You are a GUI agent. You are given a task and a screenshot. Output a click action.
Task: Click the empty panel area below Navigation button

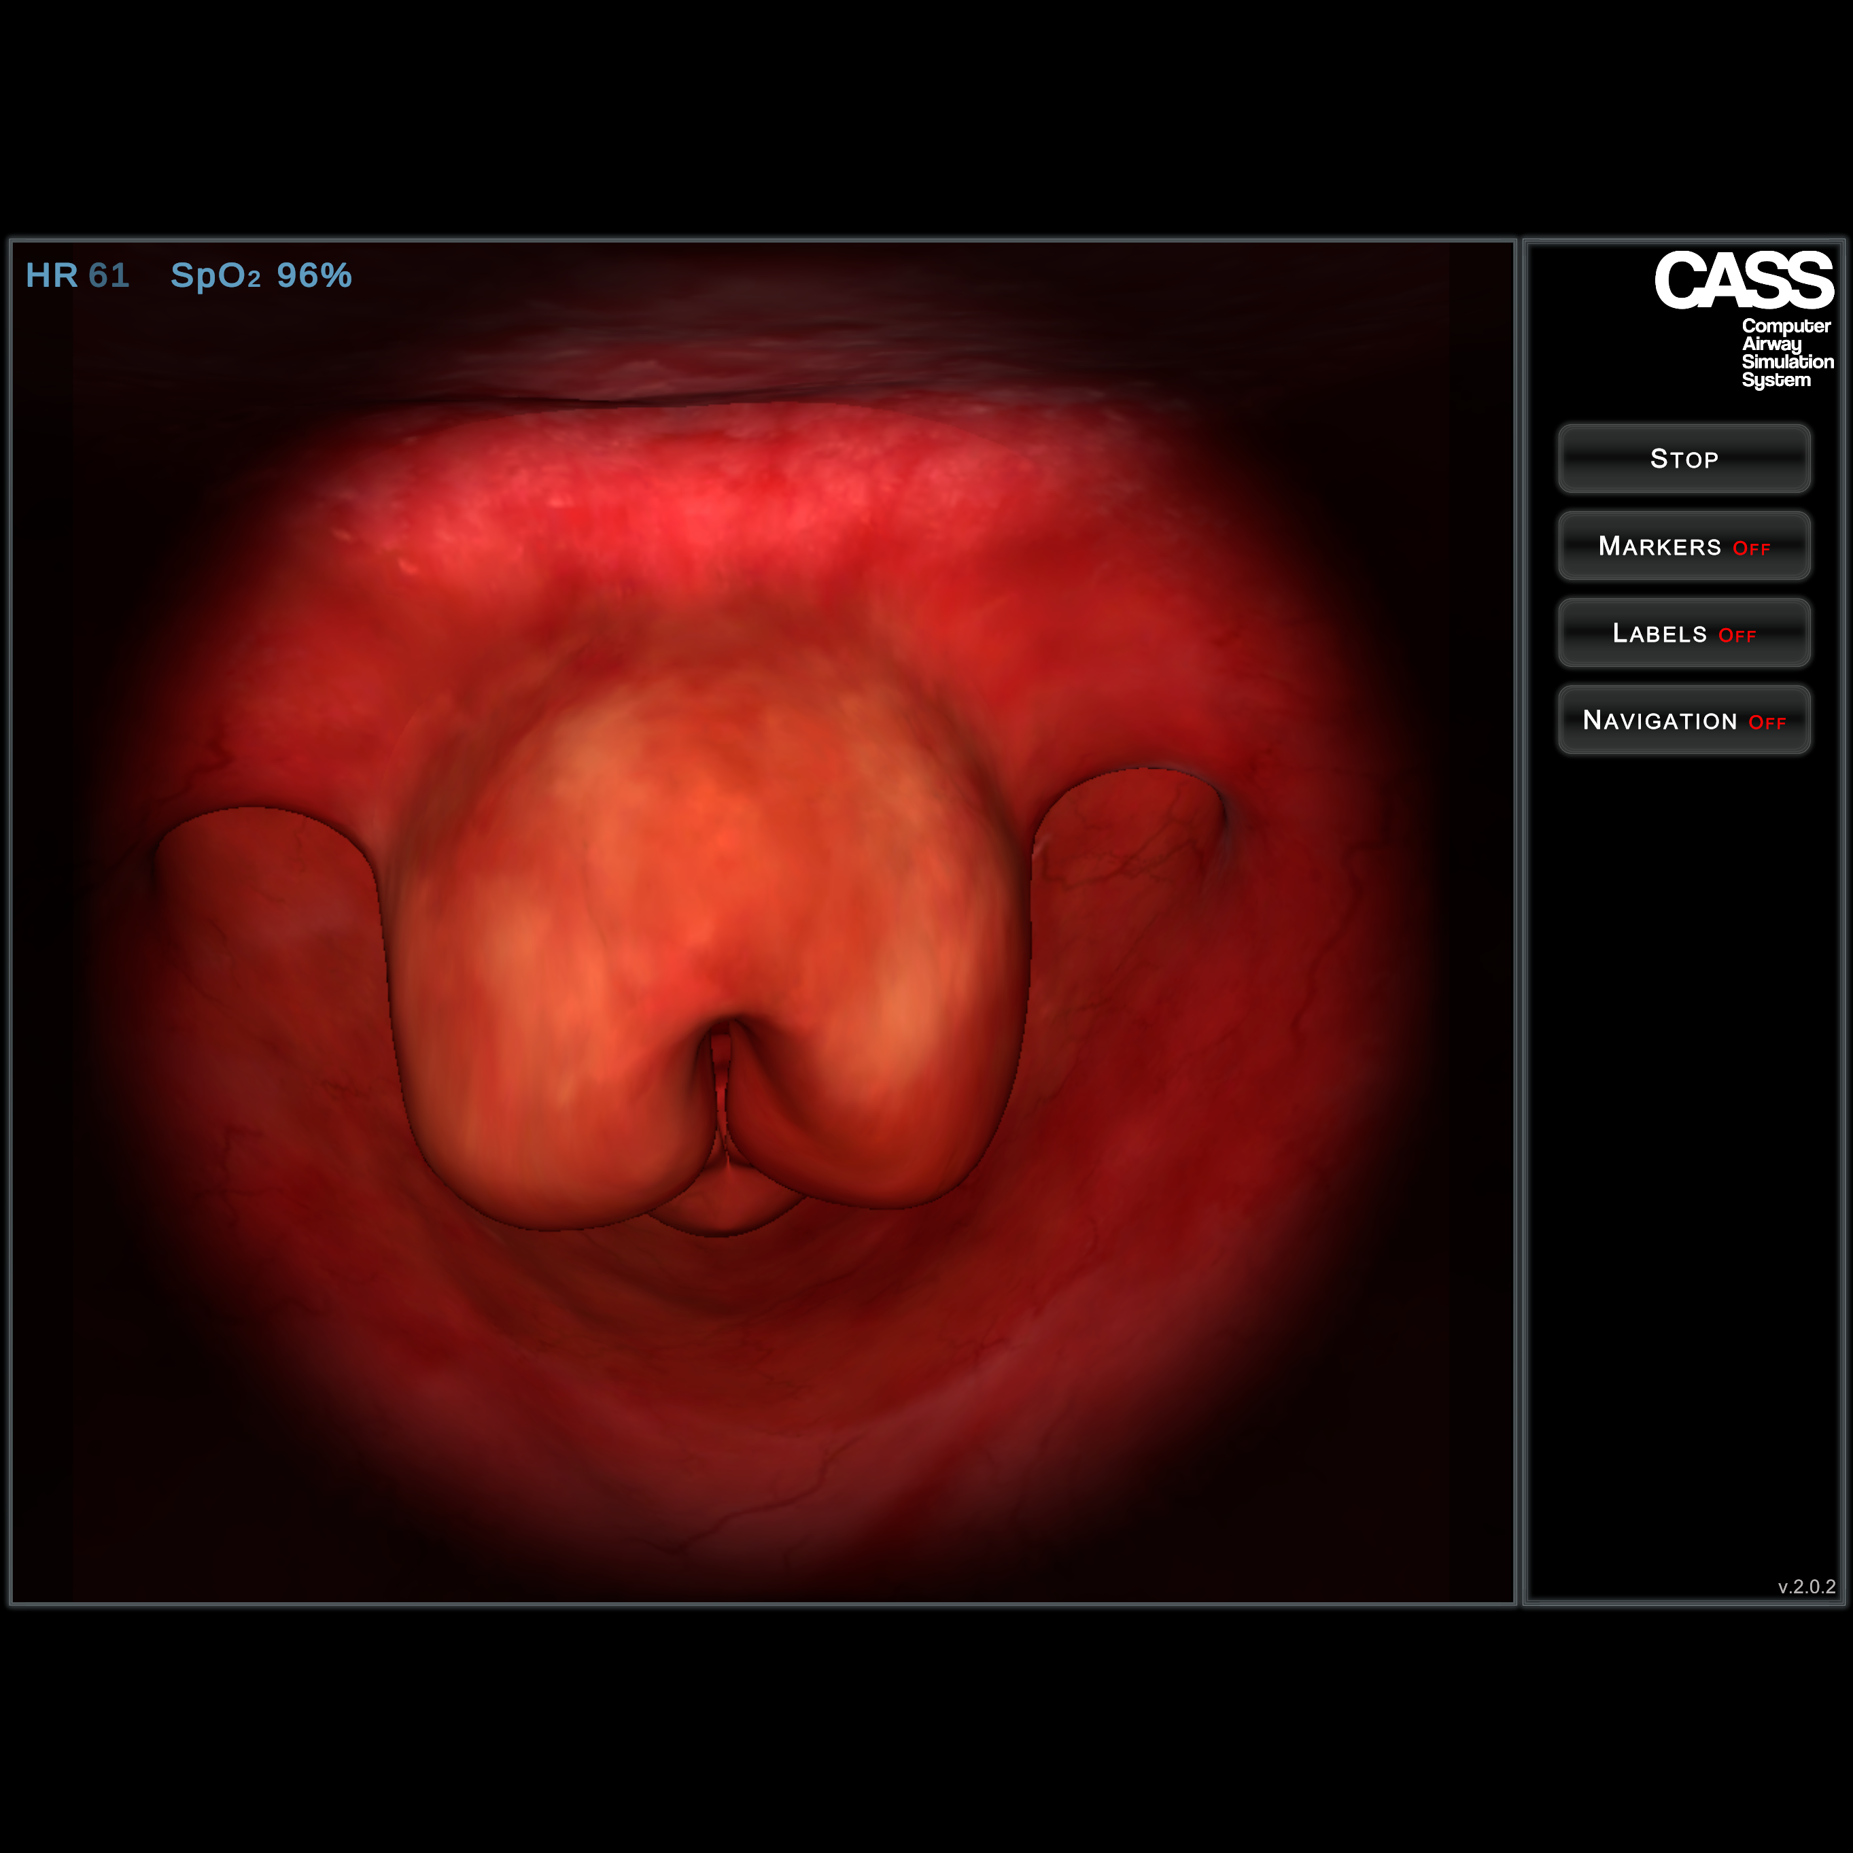click(x=1683, y=1151)
